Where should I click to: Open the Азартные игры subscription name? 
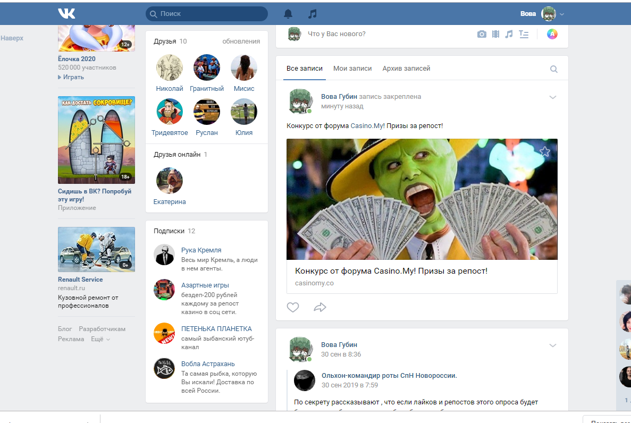click(205, 285)
